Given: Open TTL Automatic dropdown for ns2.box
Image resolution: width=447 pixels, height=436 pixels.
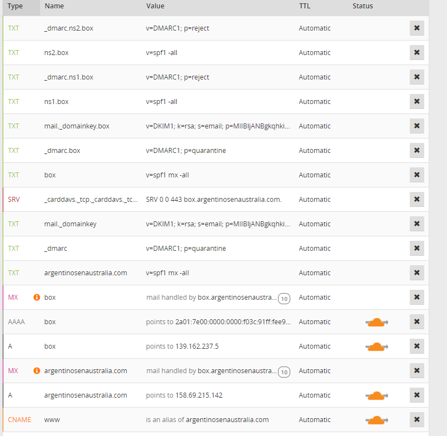Looking at the screenshot, I should (x=315, y=52).
